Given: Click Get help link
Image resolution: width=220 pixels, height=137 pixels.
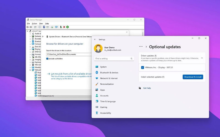Looking at the screenshot, I should pyautogui.click(x=147, y=88).
